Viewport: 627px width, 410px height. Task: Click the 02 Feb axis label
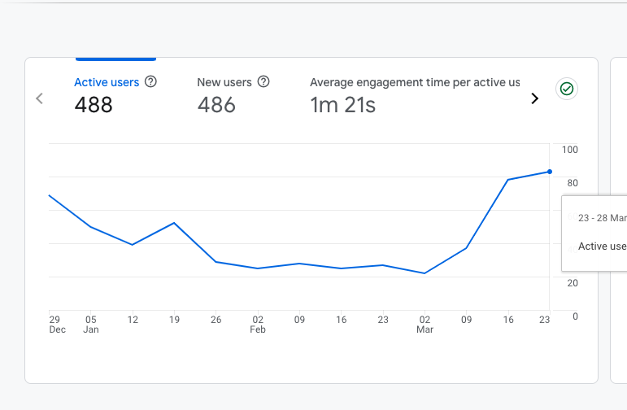click(258, 325)
